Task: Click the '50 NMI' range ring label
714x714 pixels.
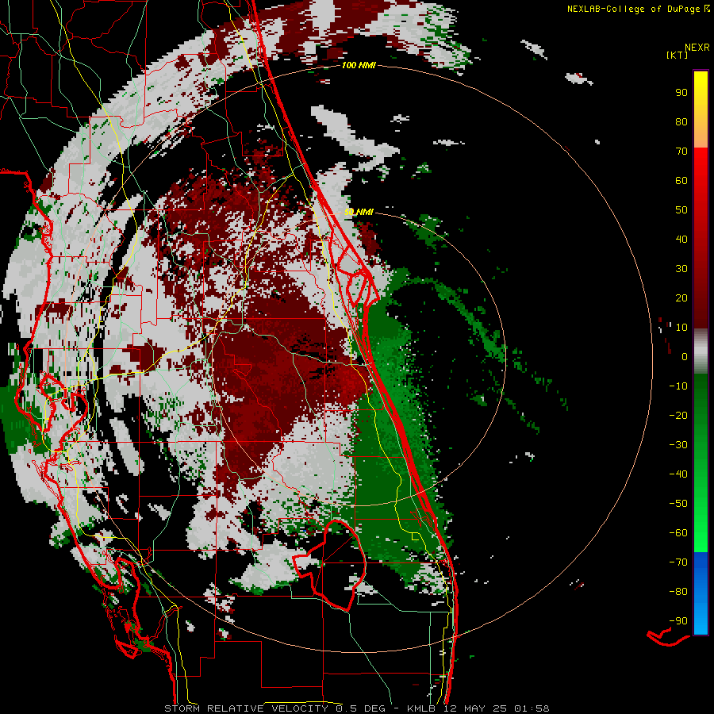Action: [x=359, y=212]
